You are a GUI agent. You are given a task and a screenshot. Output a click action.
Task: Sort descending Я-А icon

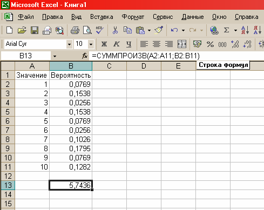258,30
